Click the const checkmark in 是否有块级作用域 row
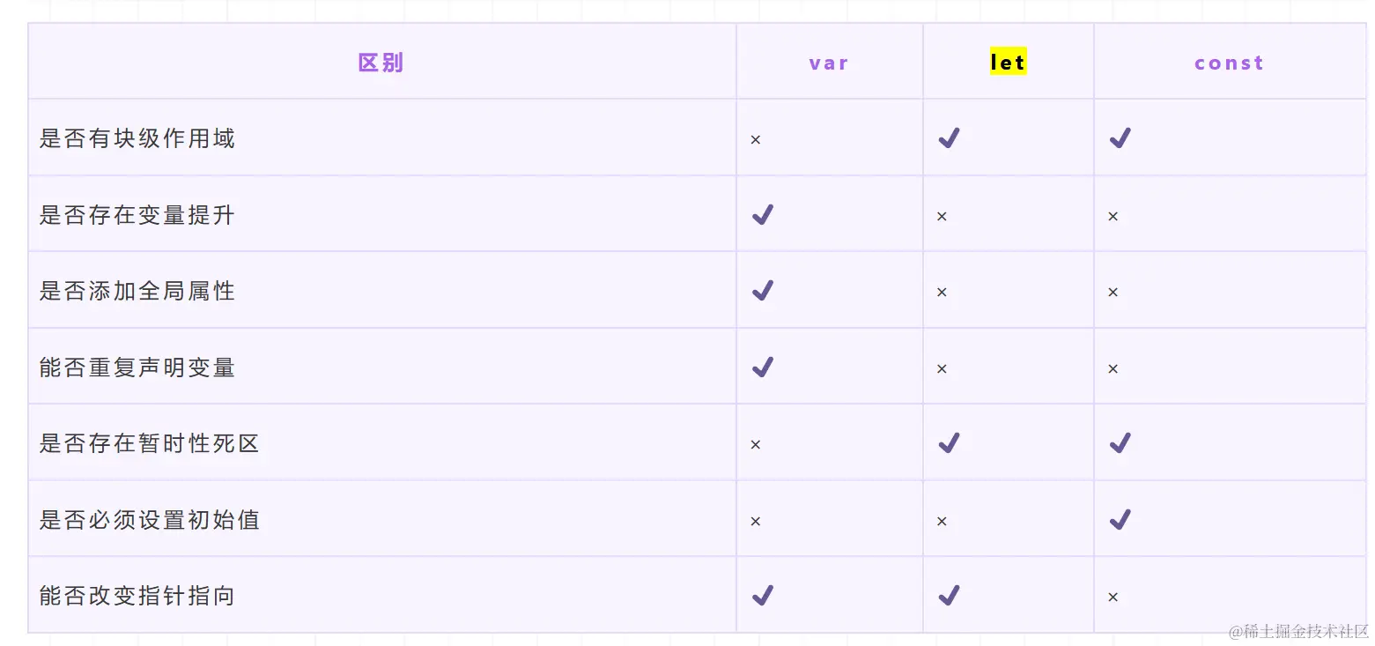The image size is (1375, 646). (x=1120, y=138)
